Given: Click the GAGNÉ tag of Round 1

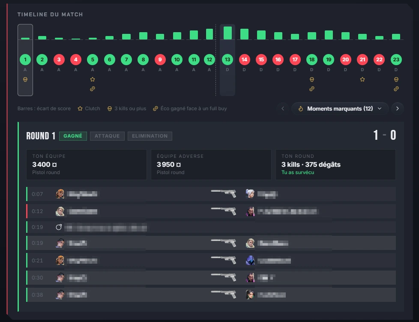Looking at the screenshot, I should coord(73,136).
